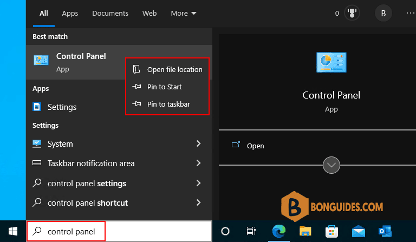Open the three-dot options menu
Viewport: 416px width, 242px height.
(x=411, y=13)
